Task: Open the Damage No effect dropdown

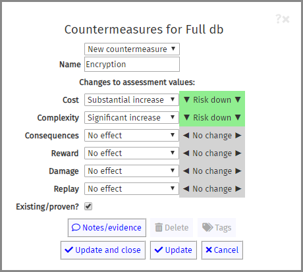Action: (x=132, y=171)
